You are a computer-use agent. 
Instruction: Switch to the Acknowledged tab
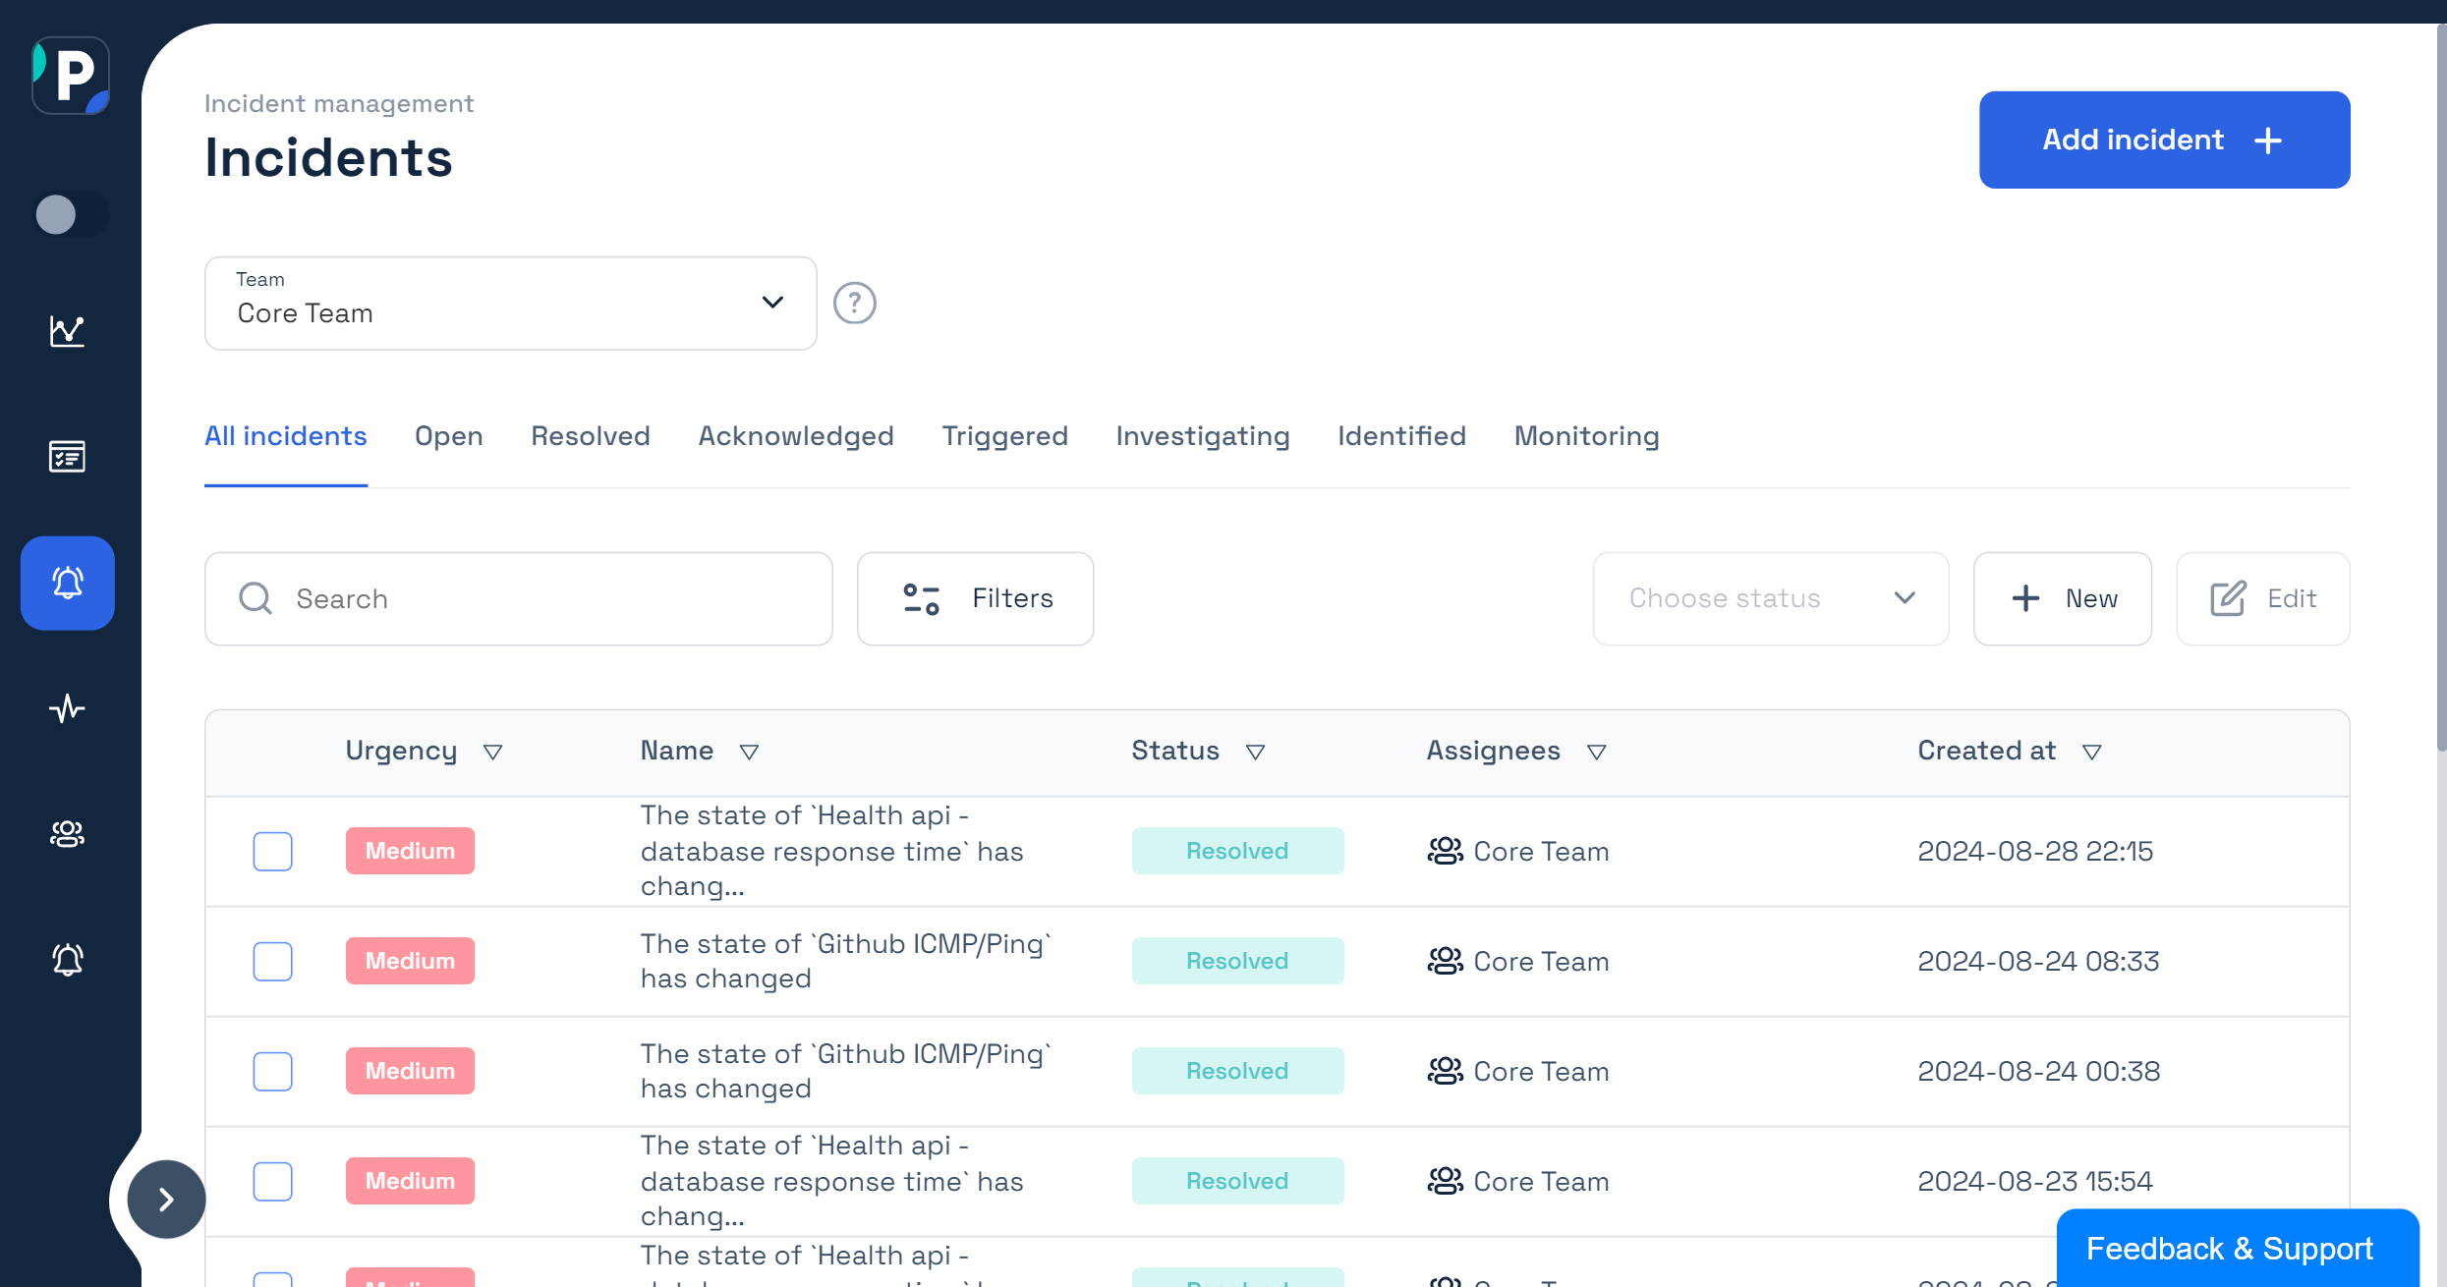point(795,436)
